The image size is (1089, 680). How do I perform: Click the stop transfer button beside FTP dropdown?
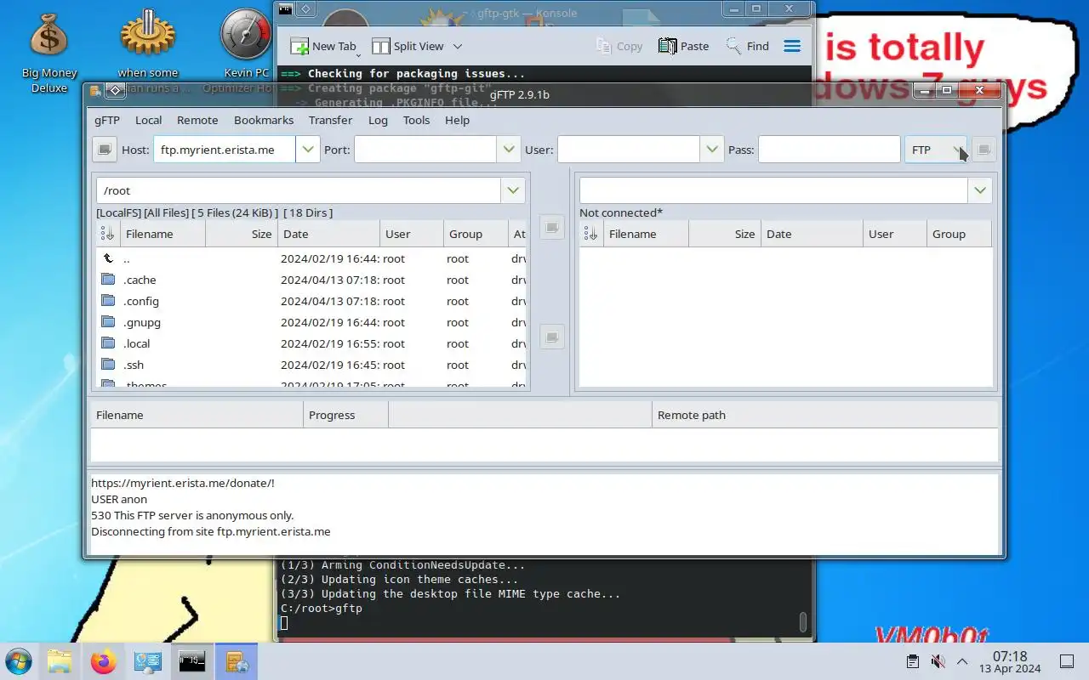(984, 150)
